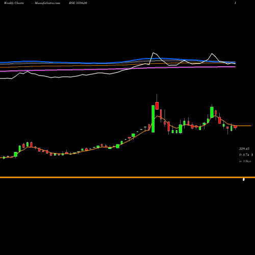Click the 'in 3 Days' label

point(245,161)
